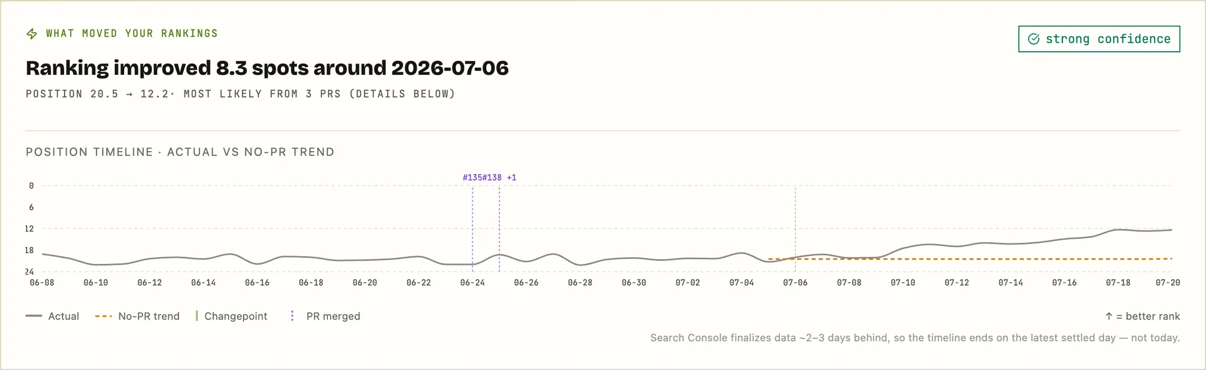Click the +1 additional PR label
The width and height of the screenshot is (1206, 370).
(511, 178)
